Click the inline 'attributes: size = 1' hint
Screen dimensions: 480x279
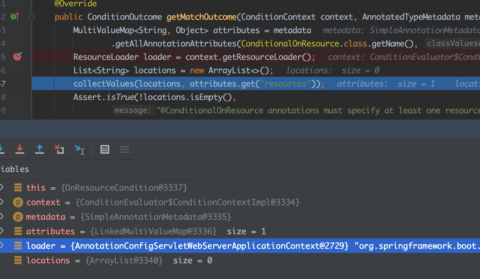386,84
